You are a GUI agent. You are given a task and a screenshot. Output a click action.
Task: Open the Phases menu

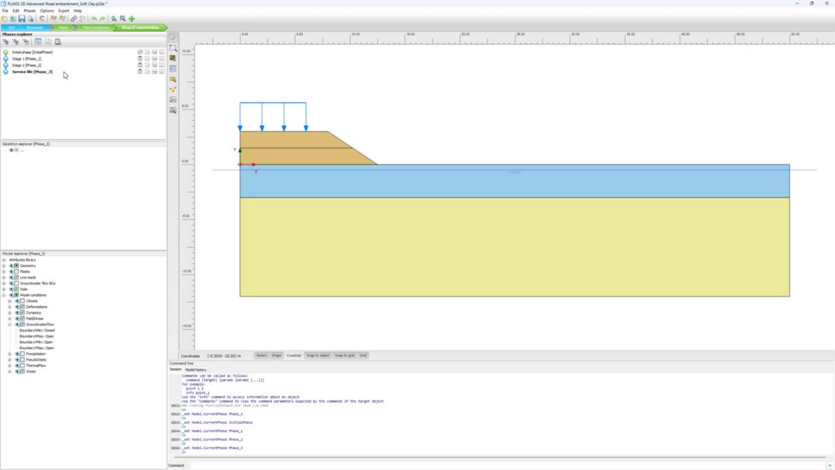coord(29,10)
